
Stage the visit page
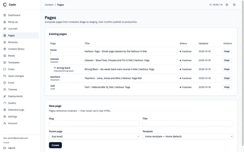click(227, 87)
